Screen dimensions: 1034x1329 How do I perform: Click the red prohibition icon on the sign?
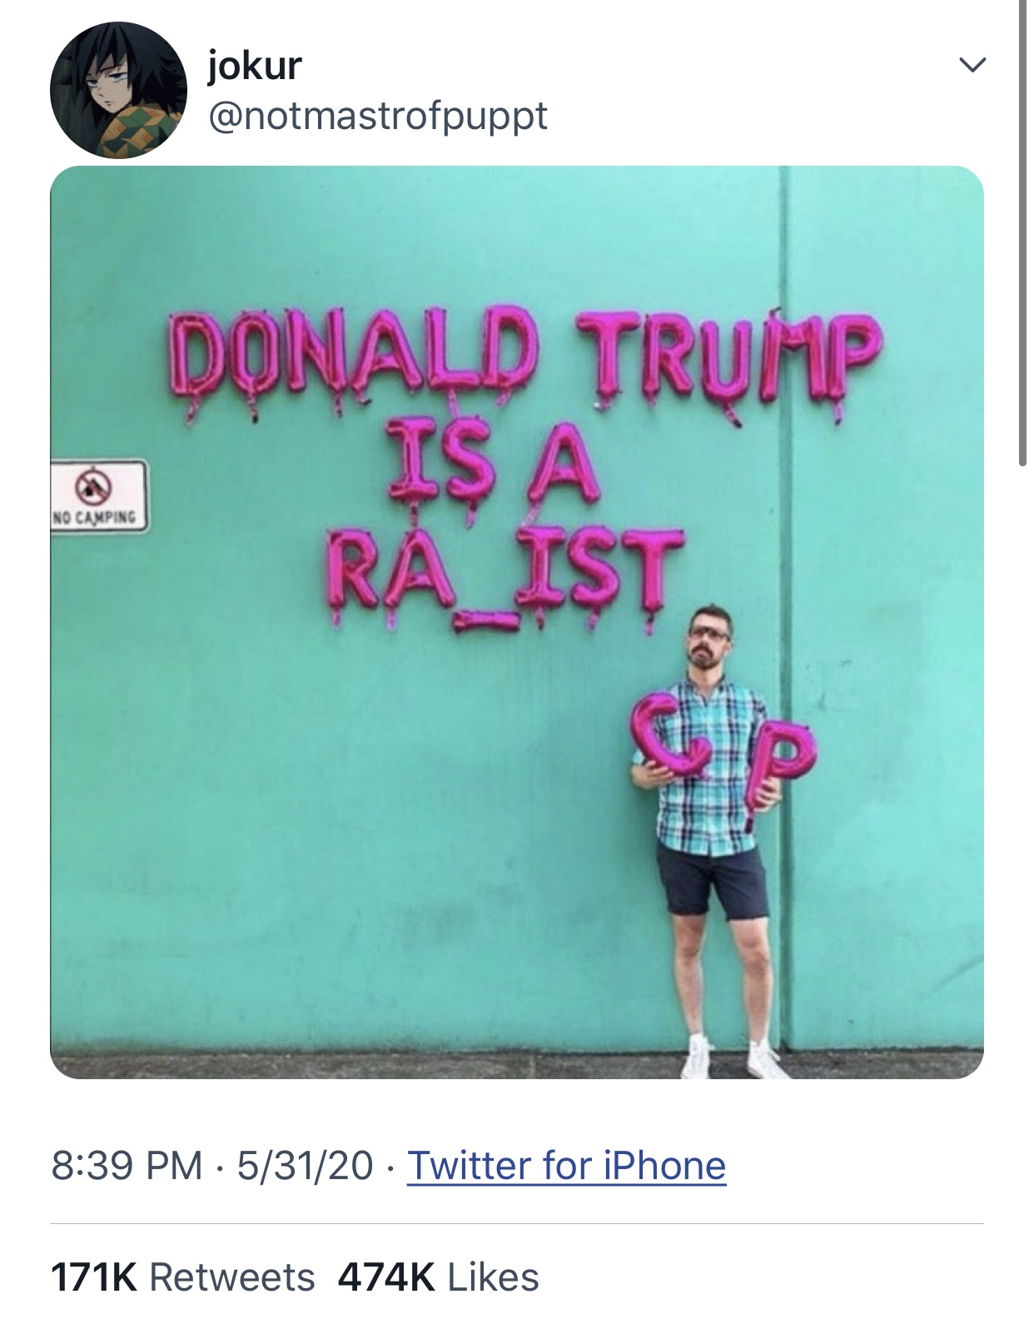94,485
